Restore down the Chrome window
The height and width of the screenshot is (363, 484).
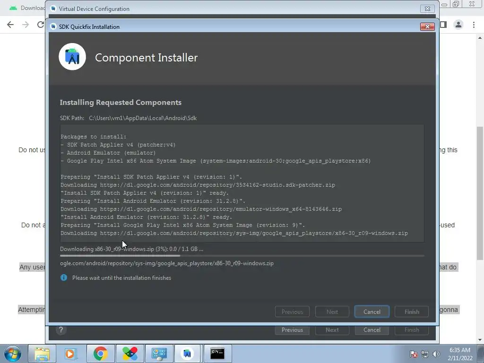(456, 4)
